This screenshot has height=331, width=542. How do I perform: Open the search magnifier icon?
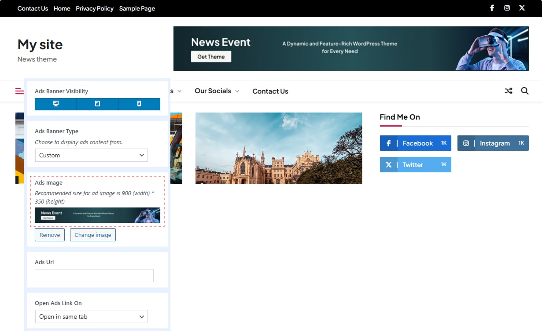click(525, 91)
